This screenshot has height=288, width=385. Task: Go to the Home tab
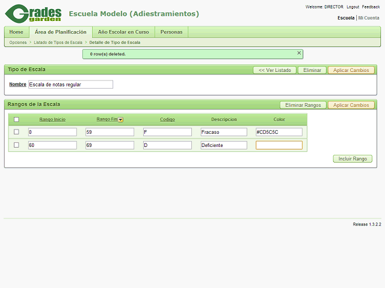click(16, 32)
